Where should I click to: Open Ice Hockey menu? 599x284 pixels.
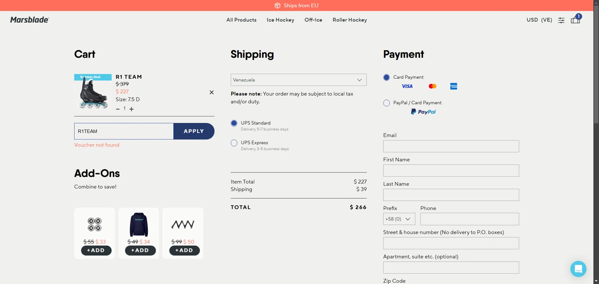280,20
